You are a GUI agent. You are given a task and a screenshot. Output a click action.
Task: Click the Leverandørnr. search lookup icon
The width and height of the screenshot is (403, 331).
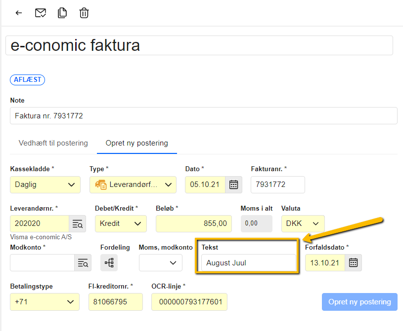[78, 223]
